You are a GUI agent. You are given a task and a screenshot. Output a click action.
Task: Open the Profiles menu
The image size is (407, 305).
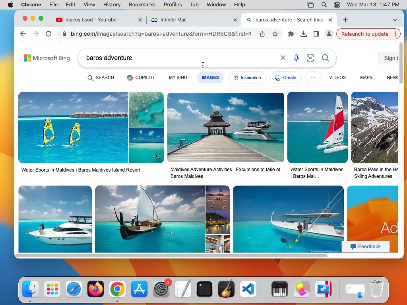(172, 5)
